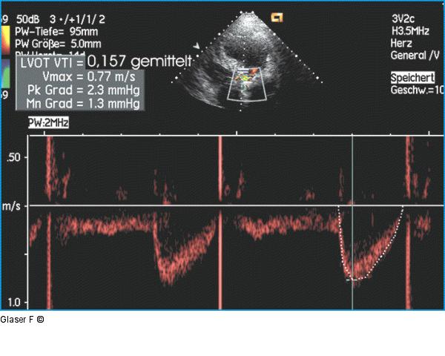Click the 'Herz' preset label
445x356 pixels.
coord(401,43)
